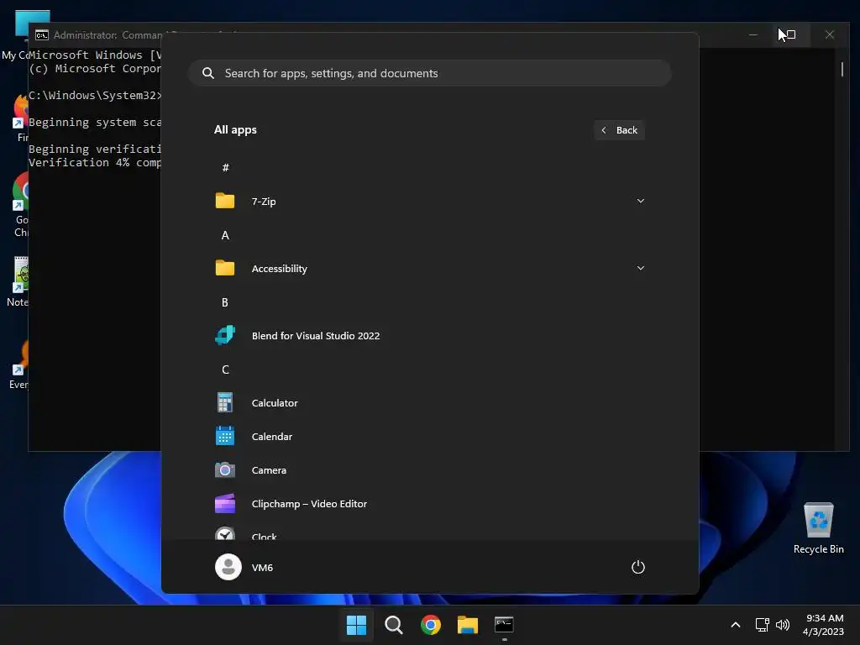Open the network status tray icon
Image resolution: width=860 pixels, height=645 pixels.
click(x=762, y=625)
